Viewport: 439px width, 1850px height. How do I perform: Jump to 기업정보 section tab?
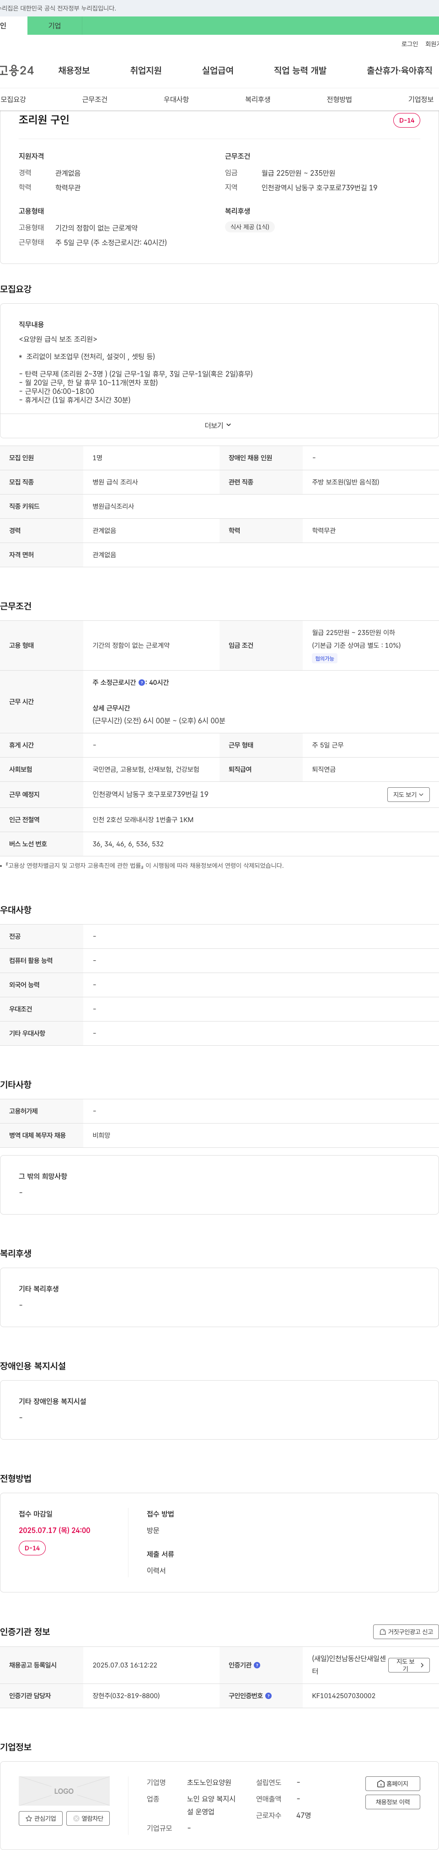click(x=421, y=99)
